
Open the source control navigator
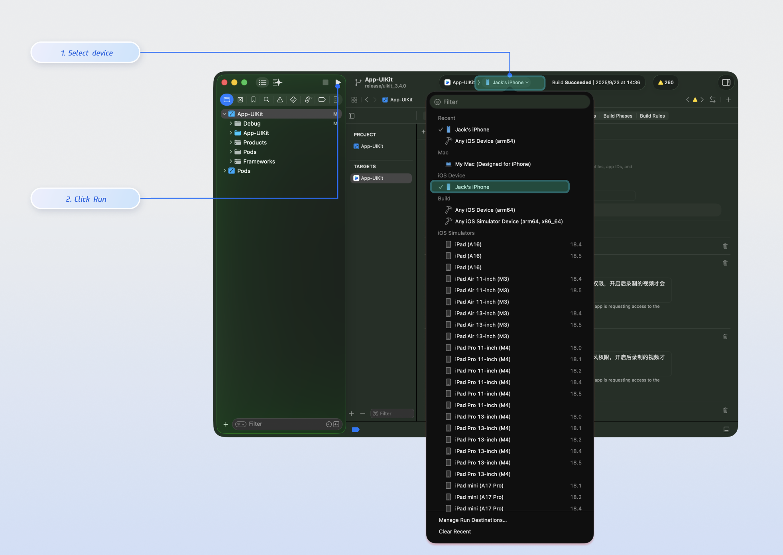(x=240, y=100)
